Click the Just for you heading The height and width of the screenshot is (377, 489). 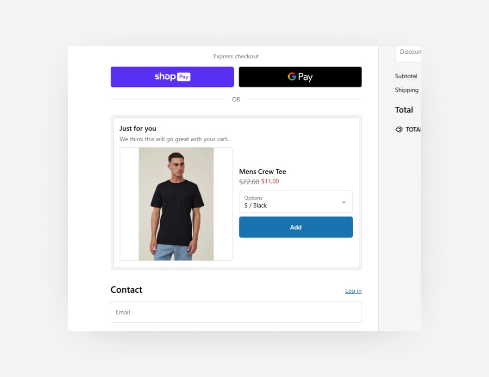138,128
